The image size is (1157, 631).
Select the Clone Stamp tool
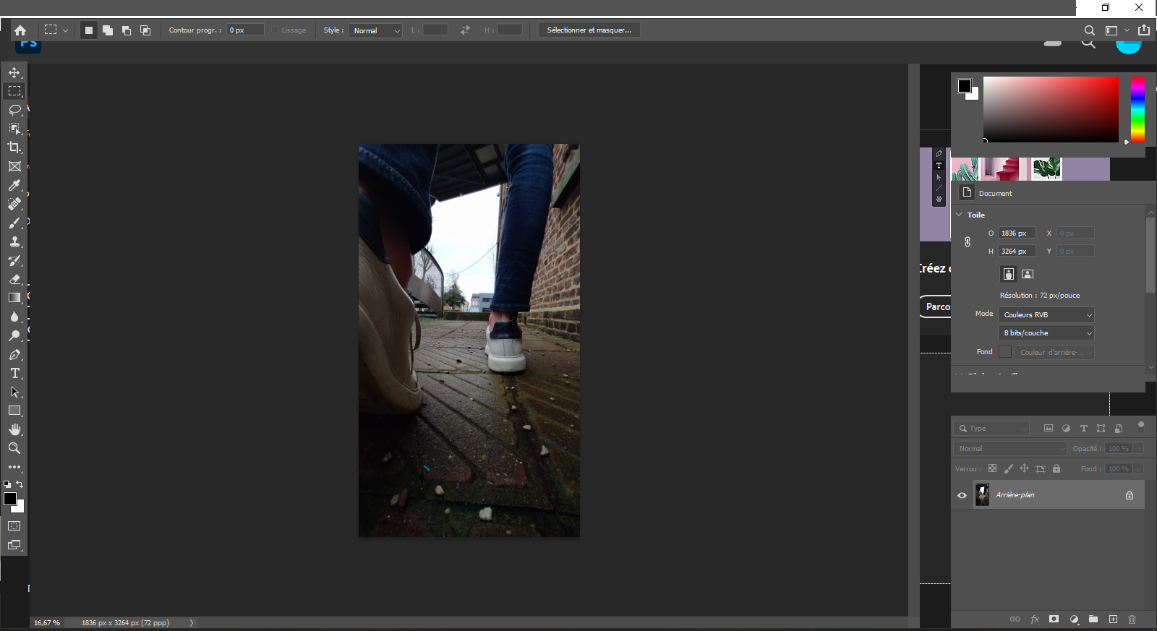pyautogui.click(x=14, y=241)
